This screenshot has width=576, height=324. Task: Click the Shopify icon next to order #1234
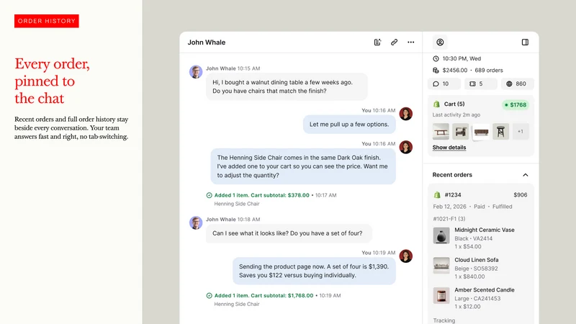[x=437, y=195]
